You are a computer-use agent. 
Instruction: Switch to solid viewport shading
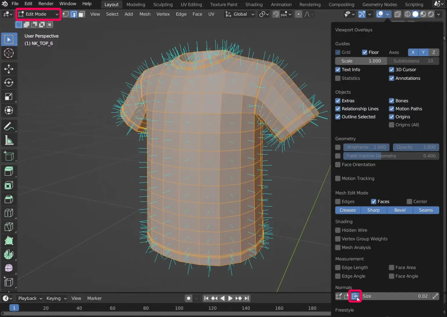point(415,14)
